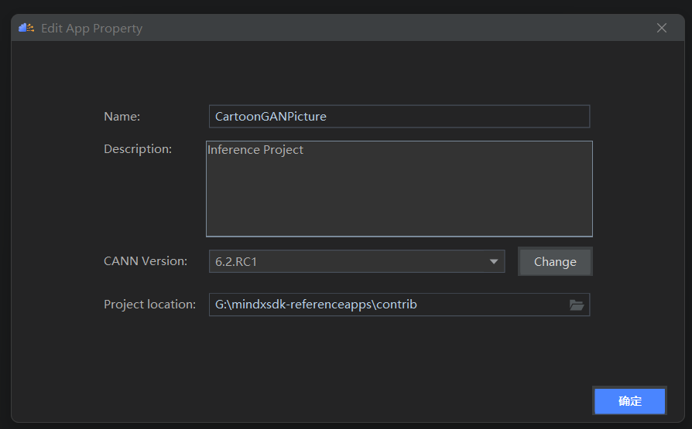692x429 pixels.
Task: Click the CANN Version label
Action: point(146,261)
